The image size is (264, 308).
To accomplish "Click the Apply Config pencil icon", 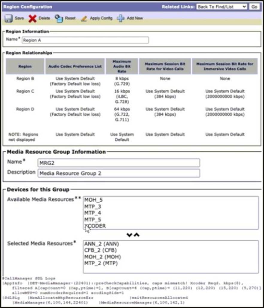I will (84, 19).
